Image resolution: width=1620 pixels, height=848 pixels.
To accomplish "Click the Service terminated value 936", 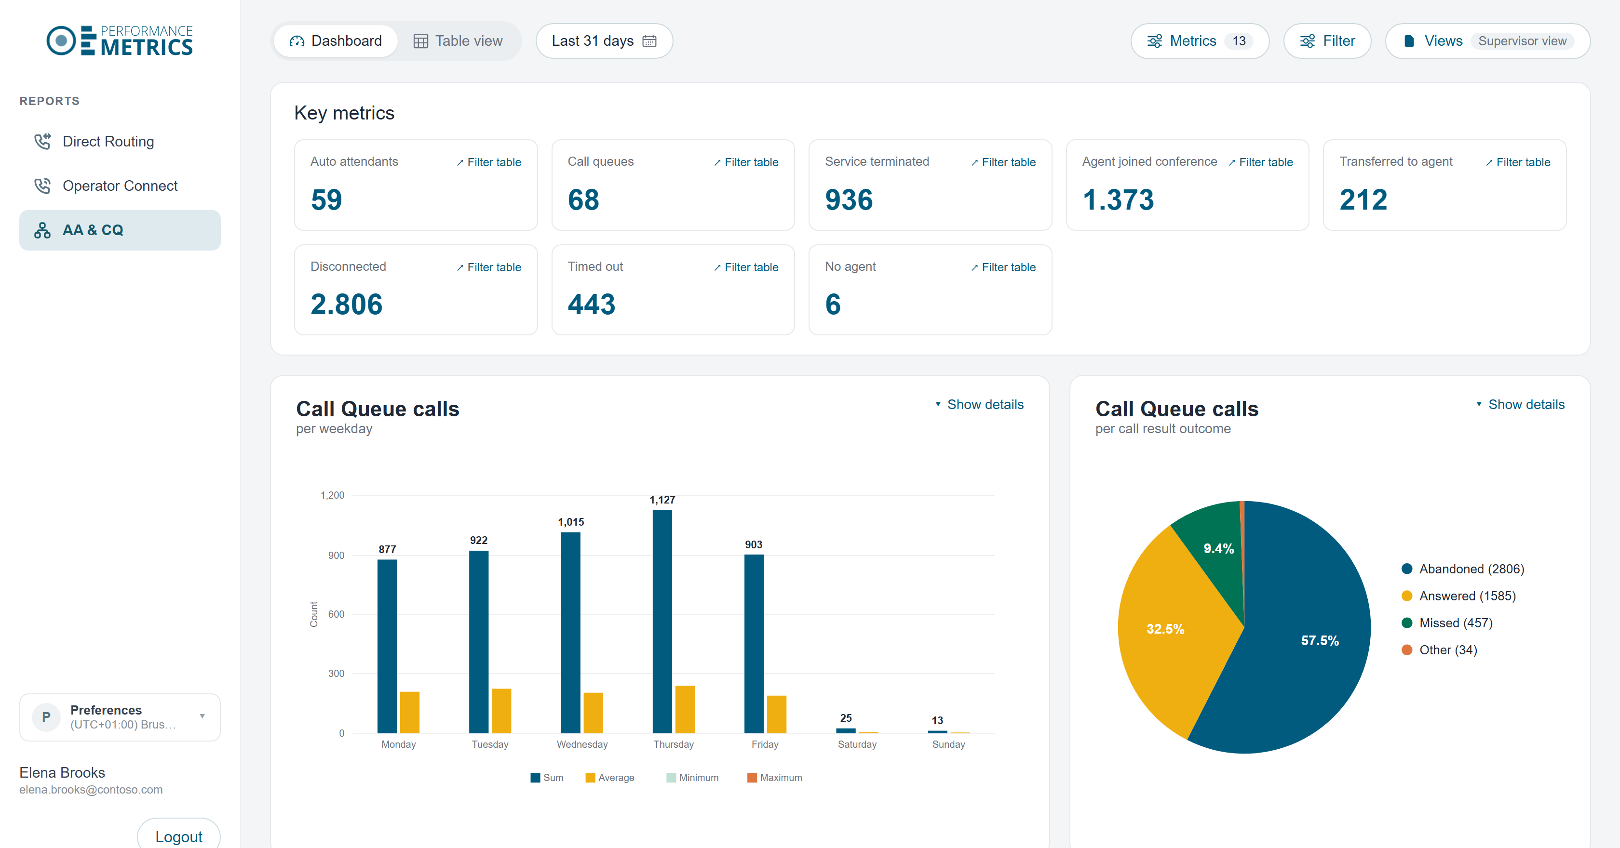I will [849, 200].
